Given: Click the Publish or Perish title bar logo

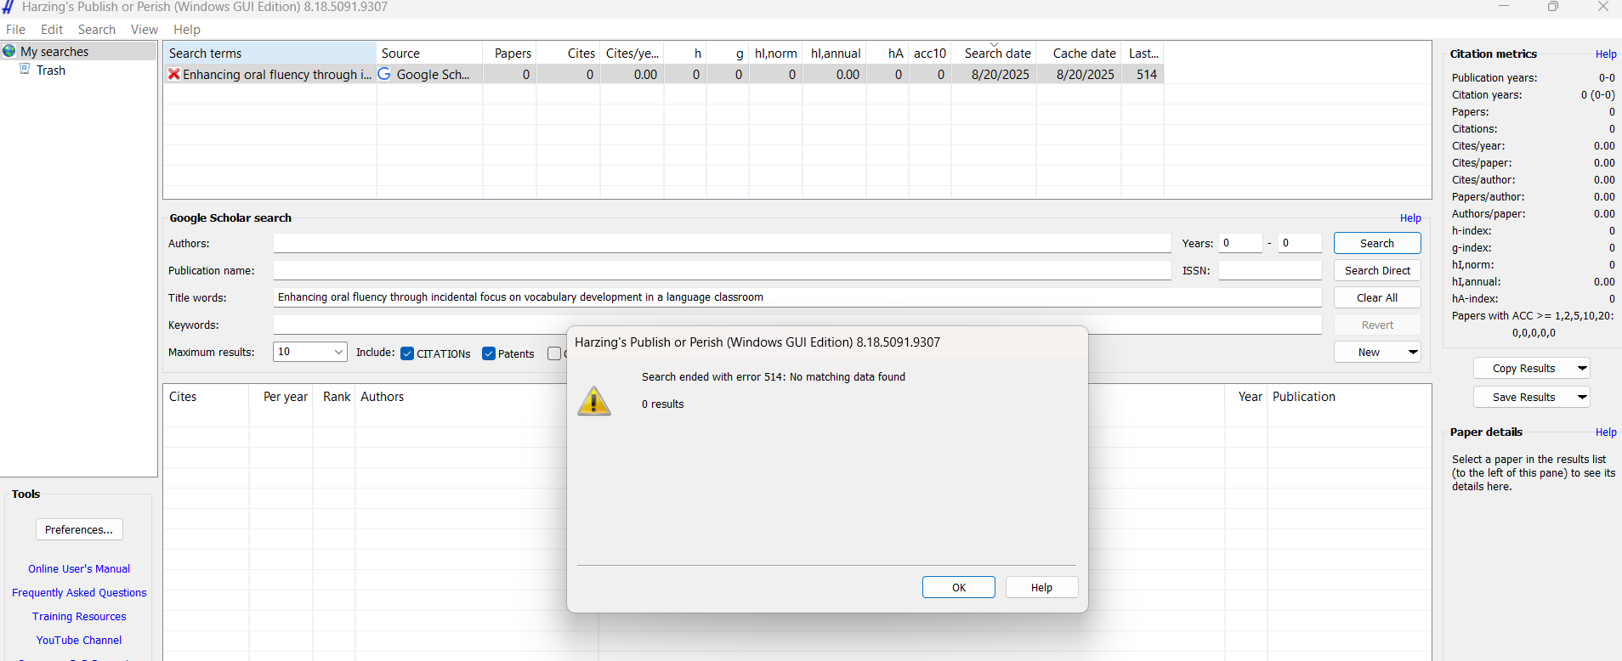Looking at the screenshot, I should tap(9, 7).
